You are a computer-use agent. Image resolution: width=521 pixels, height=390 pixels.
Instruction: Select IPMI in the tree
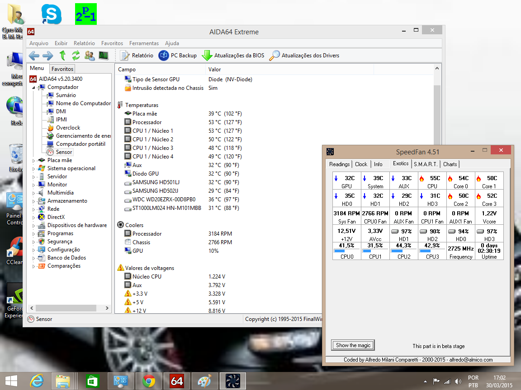pyautogui.click(x=61, y=119)
